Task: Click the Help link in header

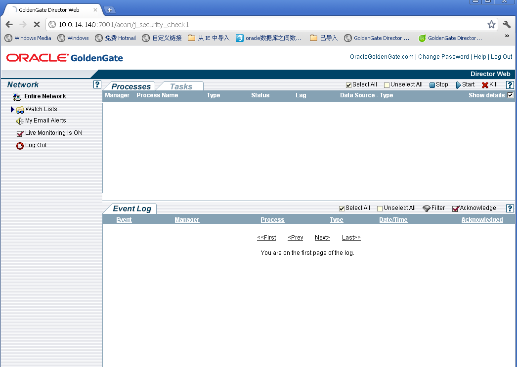Action: [x=480, y=57]
